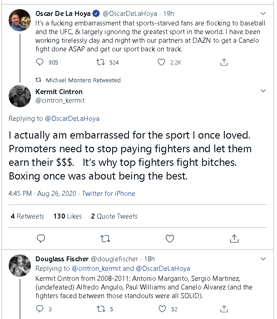Open Twitter for iPhone source link
277x319 pixels.
[109, 194]
